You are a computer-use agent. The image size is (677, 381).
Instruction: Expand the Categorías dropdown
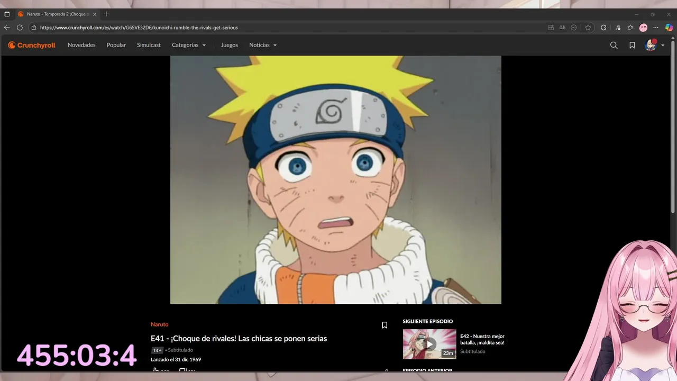tap(189, 45)
